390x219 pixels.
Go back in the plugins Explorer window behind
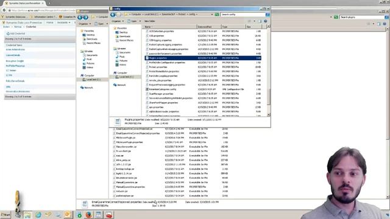pos(80,17)
